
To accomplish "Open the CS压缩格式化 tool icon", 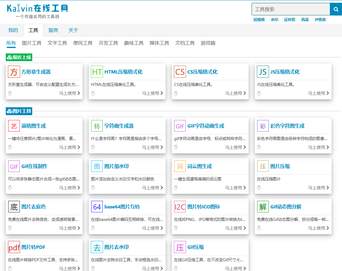I will [x=180, y=72].
